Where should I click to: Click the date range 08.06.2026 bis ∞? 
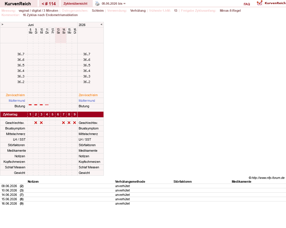[x=113, y=4]
